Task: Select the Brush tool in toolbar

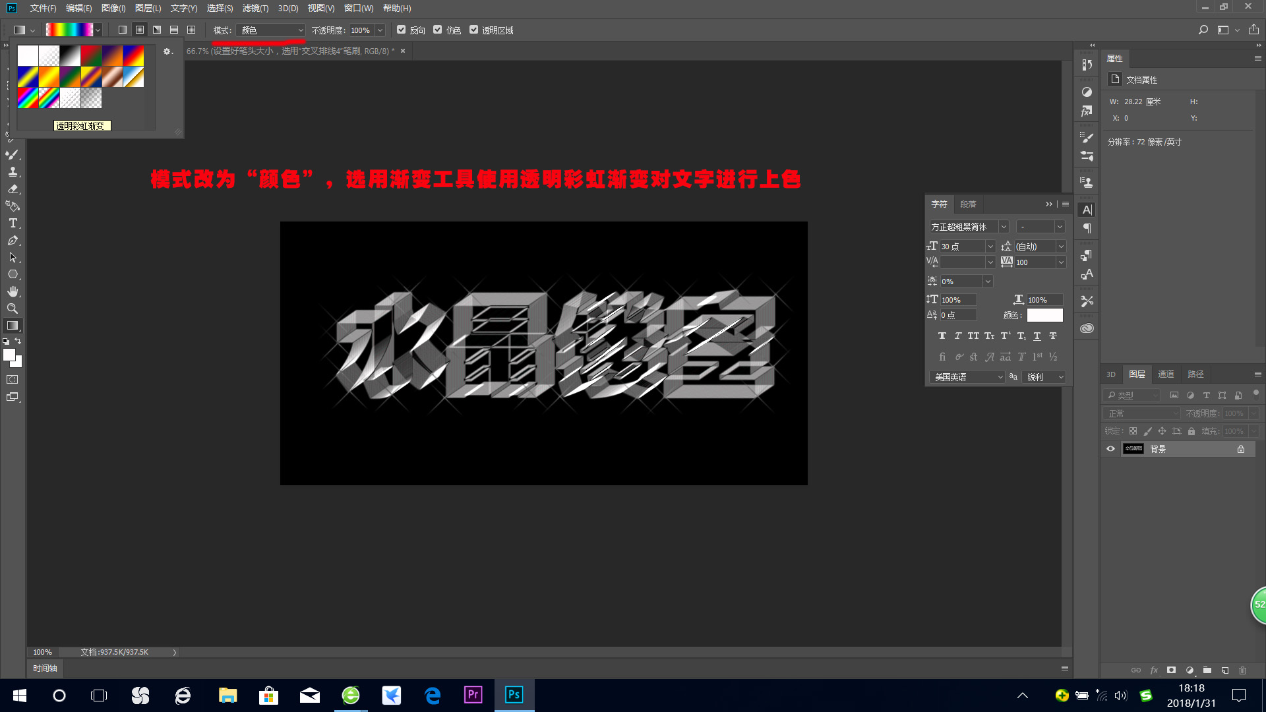Action: [x=12, y=155]
